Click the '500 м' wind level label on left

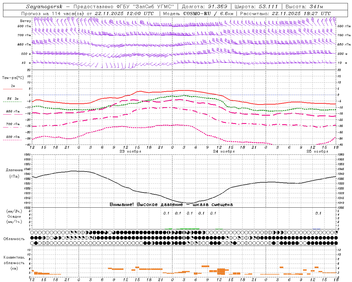pyautogui.click(x=26, y=54)
